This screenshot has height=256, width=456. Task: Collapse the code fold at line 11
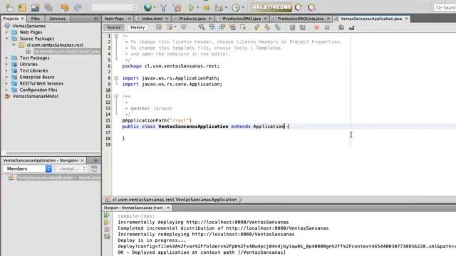coord(116,96)
